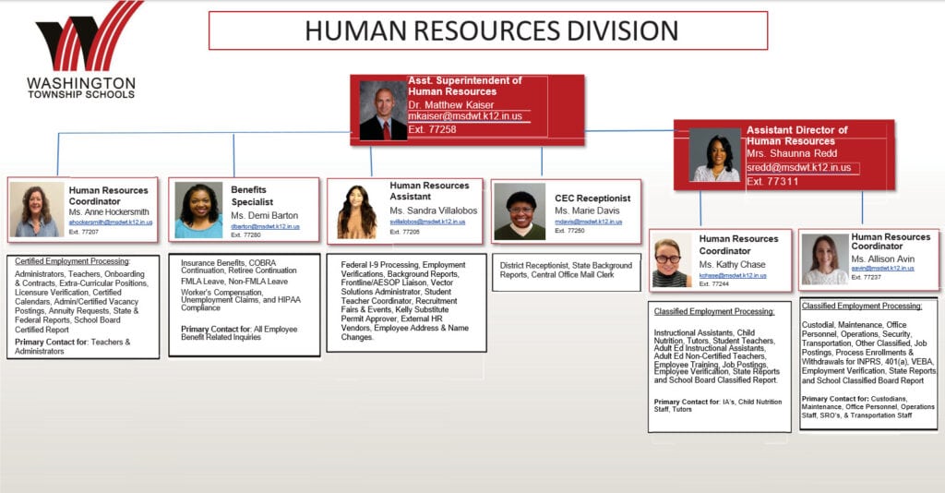Image resolution: width=945 pixels, height=493 pixels.
Task: Click 'Primary Contact for: All Employee Benefit' text
Action: [239, 333]
